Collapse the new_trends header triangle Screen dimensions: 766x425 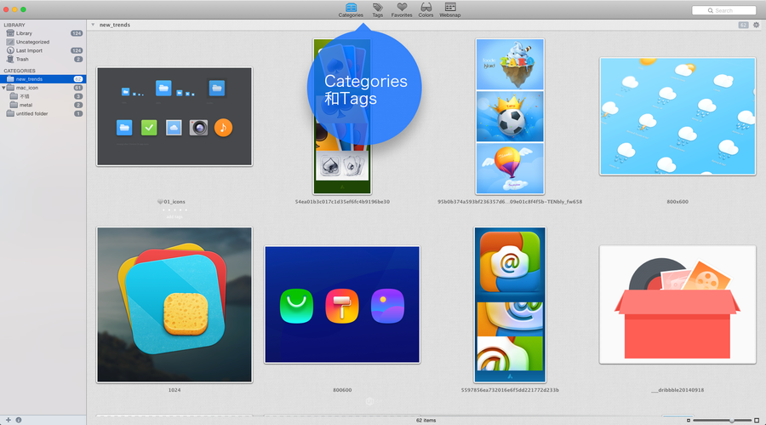(93, 25)
